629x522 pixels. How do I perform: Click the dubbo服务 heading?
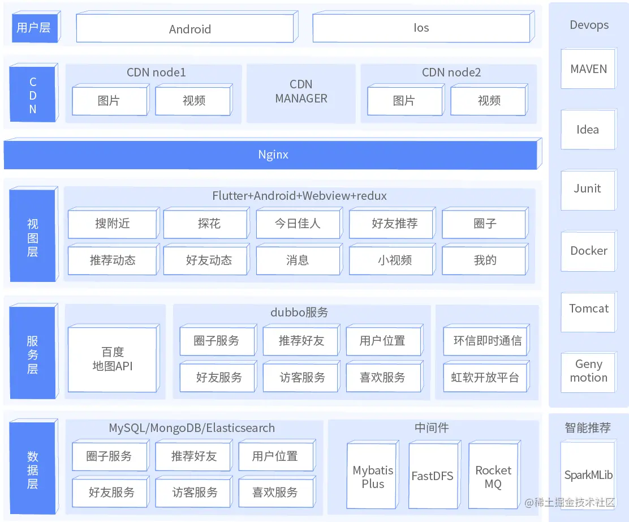(299, 312)
